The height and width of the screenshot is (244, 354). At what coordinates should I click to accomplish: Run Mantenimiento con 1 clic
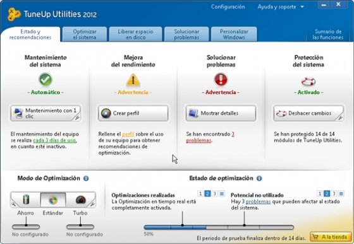pyautogui.click(x=46, y=113)
